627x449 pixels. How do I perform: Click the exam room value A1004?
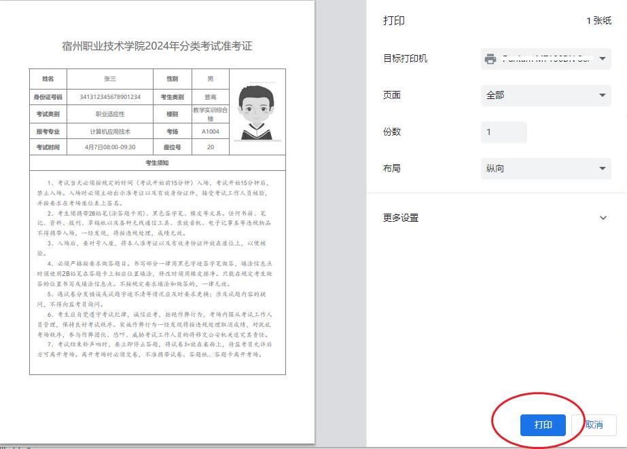(x=211, y=132)
